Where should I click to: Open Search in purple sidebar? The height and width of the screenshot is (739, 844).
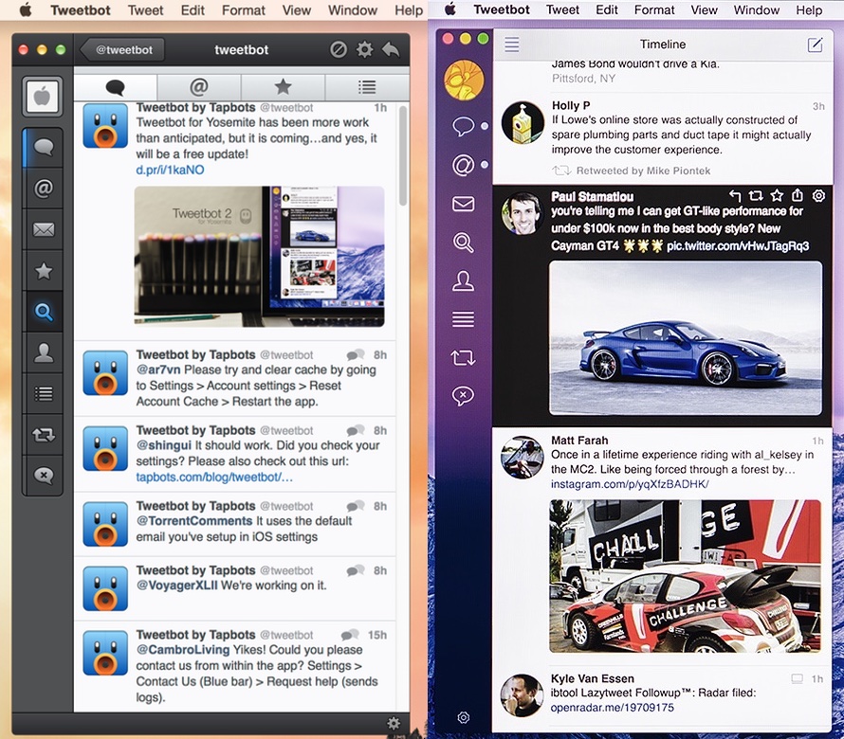(x=463, y=243)
